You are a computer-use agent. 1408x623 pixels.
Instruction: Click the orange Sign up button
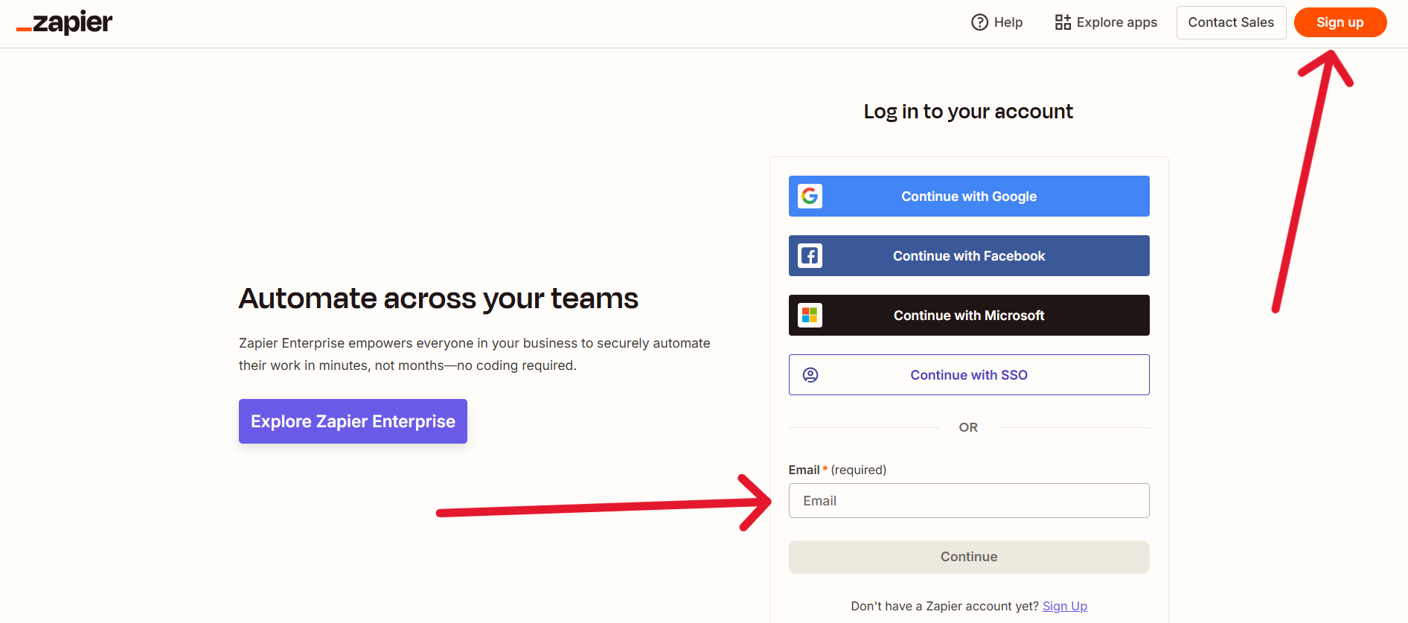point(1340,22)
